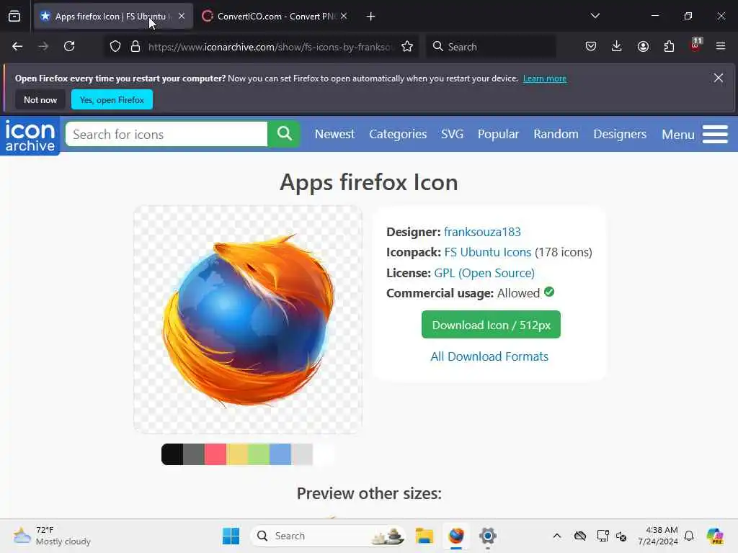Viewport: 738px width, 553px height.
Task: Go back with the browser back arrow
Action: click(x=17, y=46)
